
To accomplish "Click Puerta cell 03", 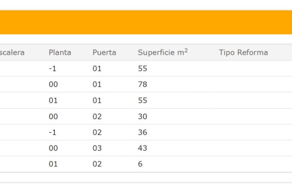I will [97, 148].
